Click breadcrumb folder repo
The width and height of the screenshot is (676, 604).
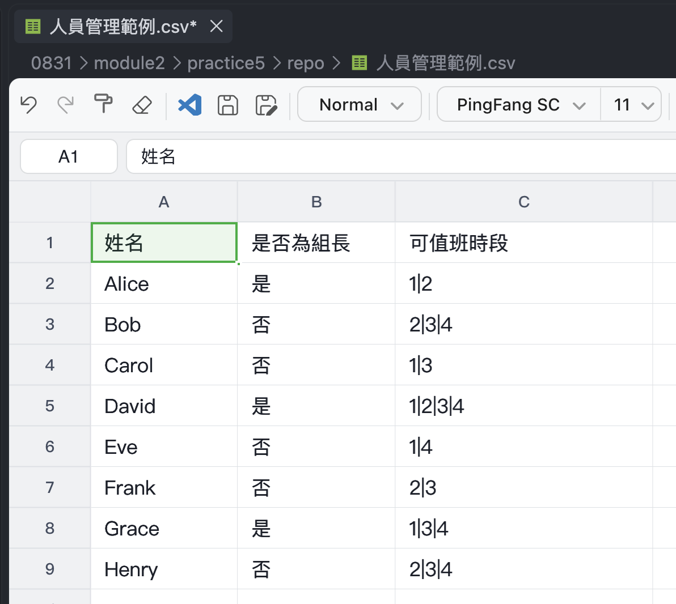tap(306, 64)
